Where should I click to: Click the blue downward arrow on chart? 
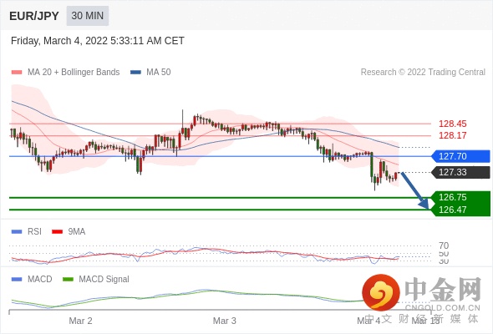click(x=415, y=190)
